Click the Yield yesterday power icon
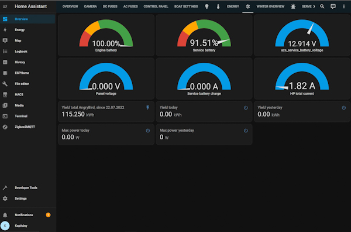 pos(343,108)
